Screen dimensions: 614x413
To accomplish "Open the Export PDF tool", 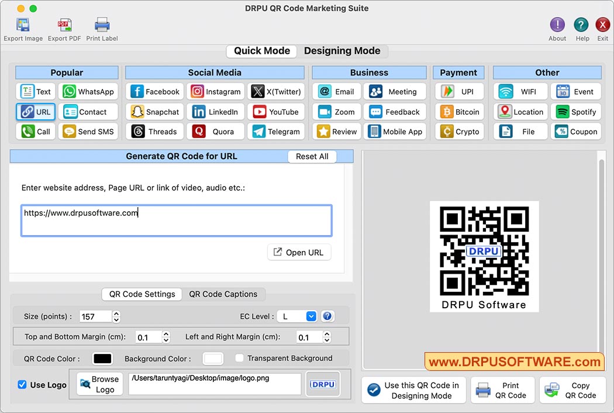I will pos(64,28).
